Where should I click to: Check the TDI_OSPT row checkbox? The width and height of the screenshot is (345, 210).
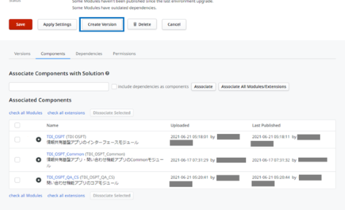[17, 140]
